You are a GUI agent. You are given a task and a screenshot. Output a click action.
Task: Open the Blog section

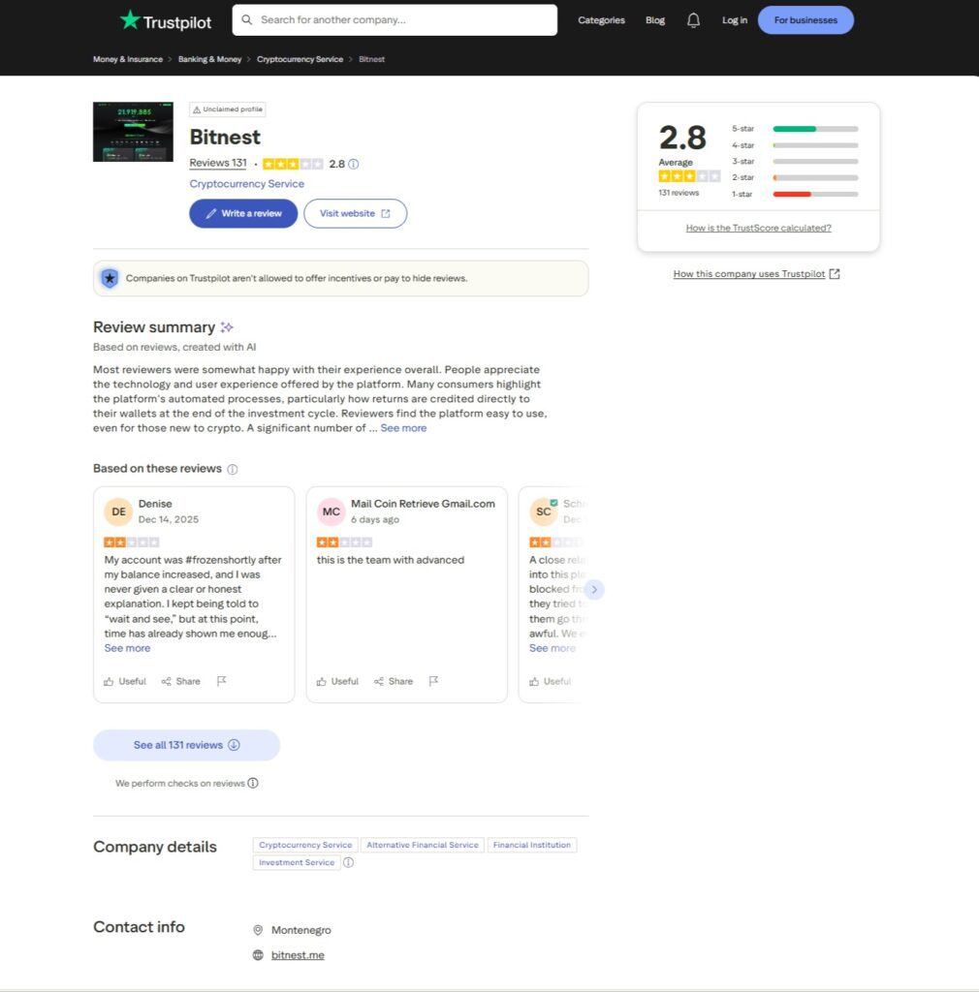[654, 19]
